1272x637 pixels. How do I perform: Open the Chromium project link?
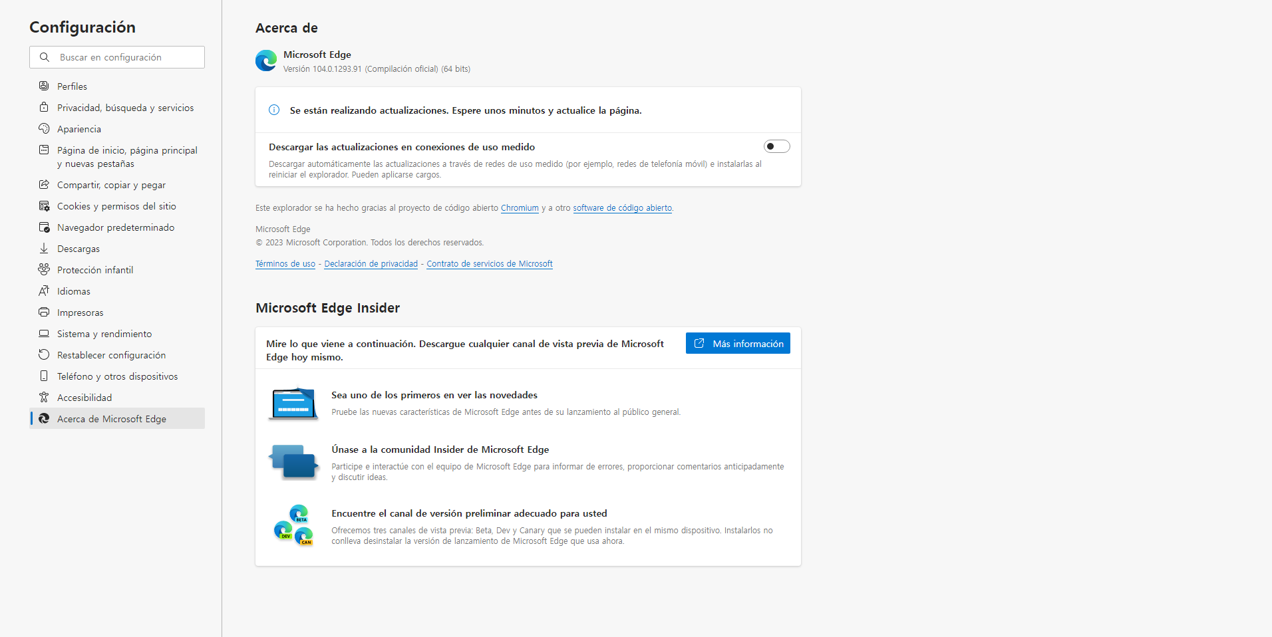[520, 208]
